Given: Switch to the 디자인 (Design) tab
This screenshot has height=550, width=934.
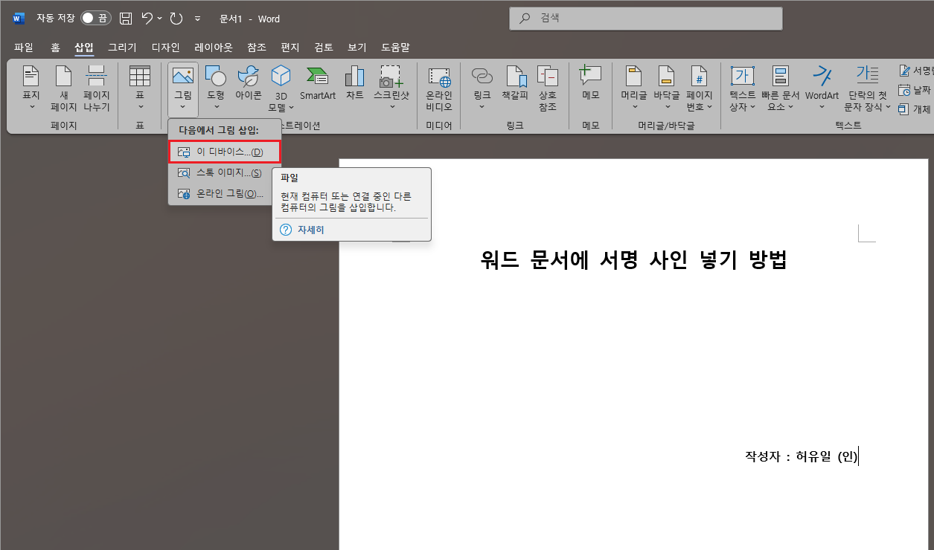Looking at the screenshot, I should click(165, 48).
